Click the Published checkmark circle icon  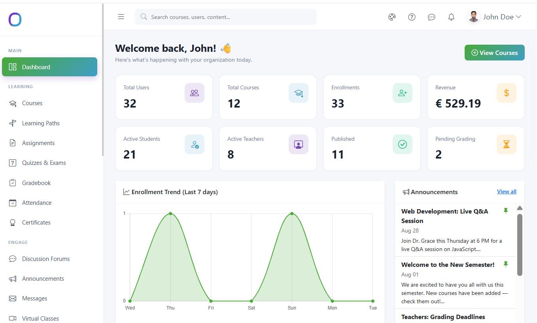403,144
